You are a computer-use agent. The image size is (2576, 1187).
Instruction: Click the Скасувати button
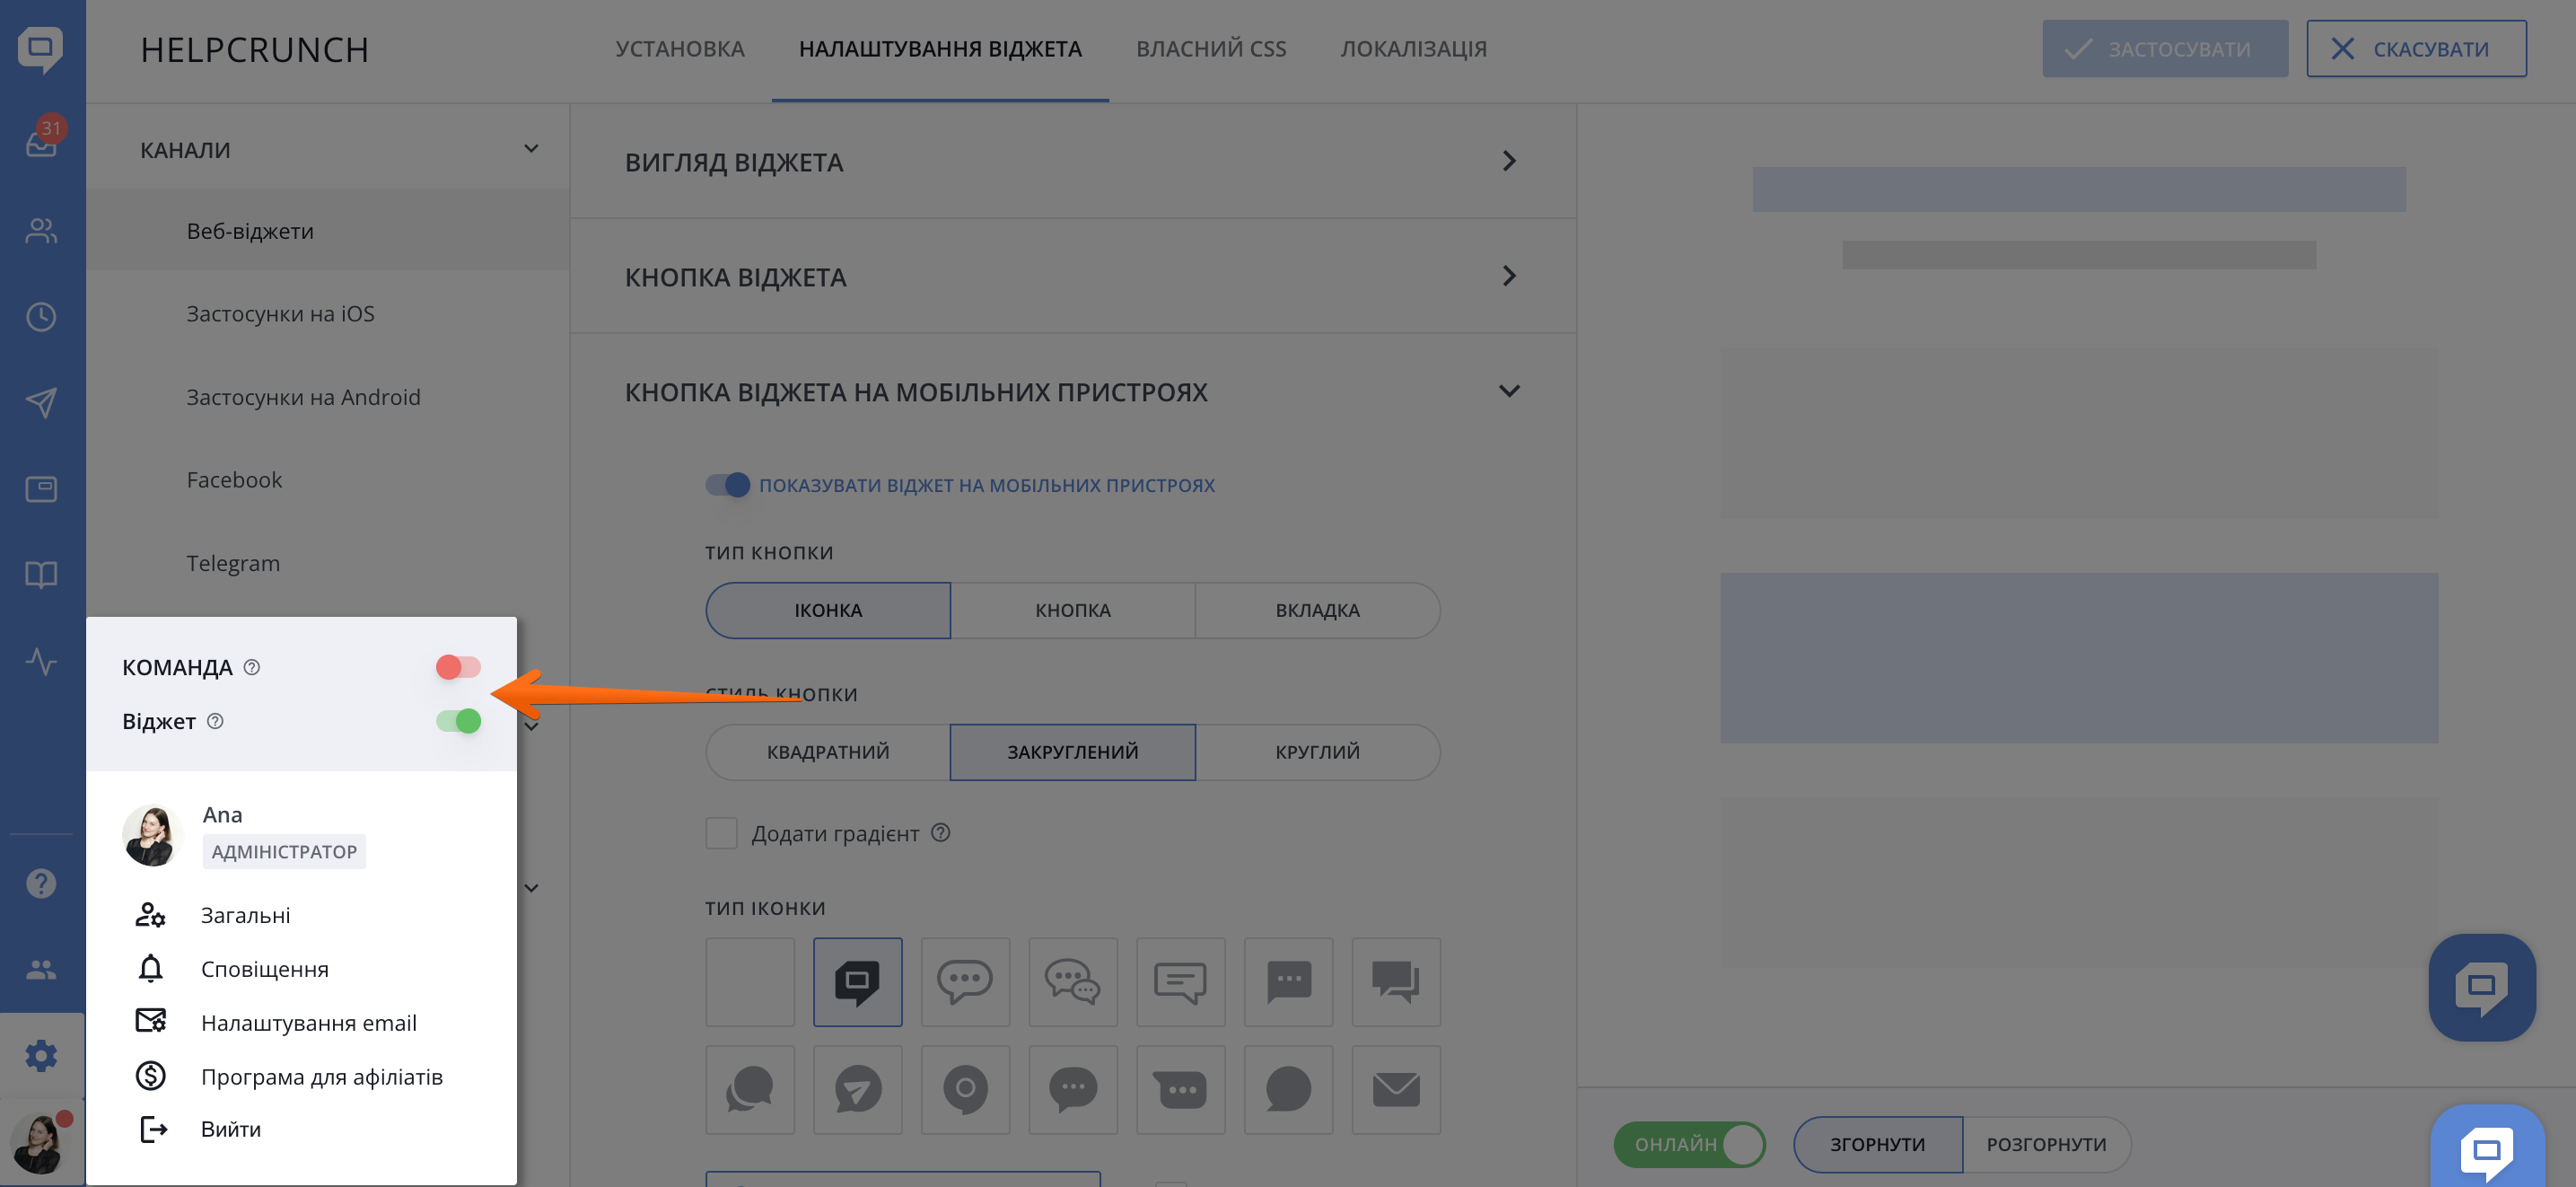(2415, 49)
